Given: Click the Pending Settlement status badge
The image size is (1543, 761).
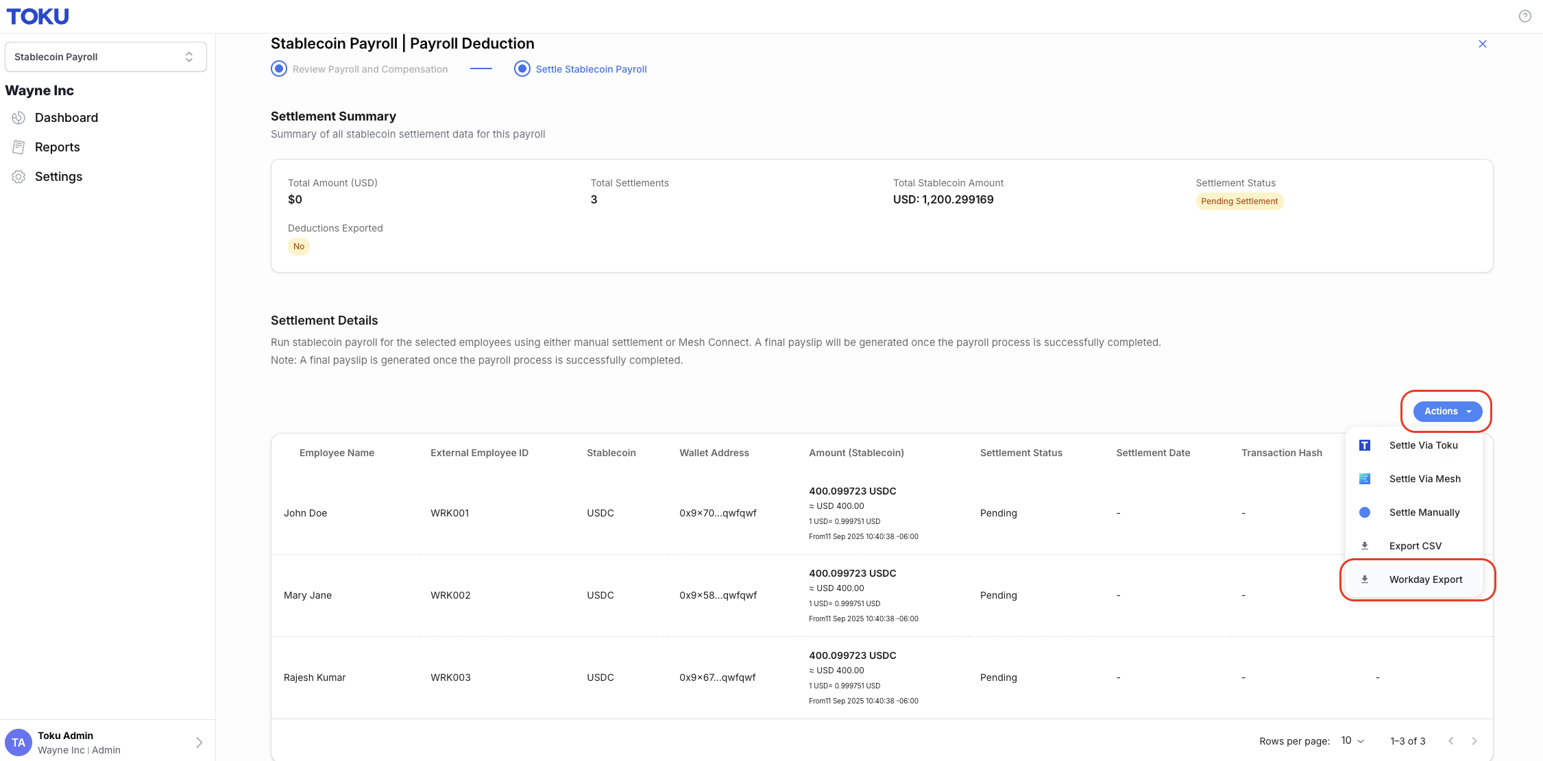Looking at the screenshot, I should [x=1239, y=201].
